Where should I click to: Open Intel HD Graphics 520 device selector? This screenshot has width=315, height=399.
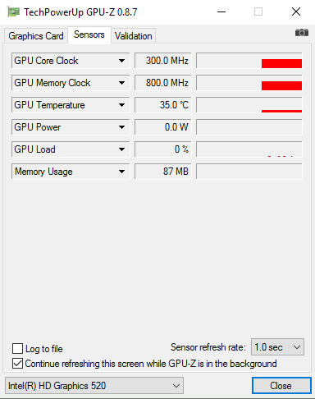tap(94, 386)
